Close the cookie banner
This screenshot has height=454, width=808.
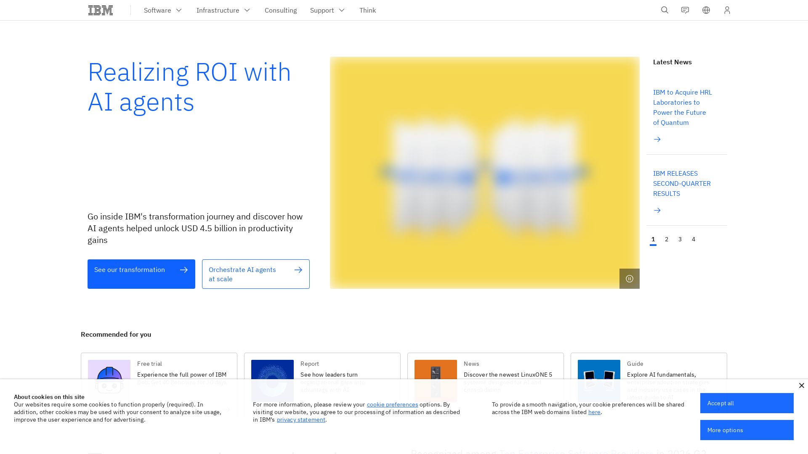point(802,385)
